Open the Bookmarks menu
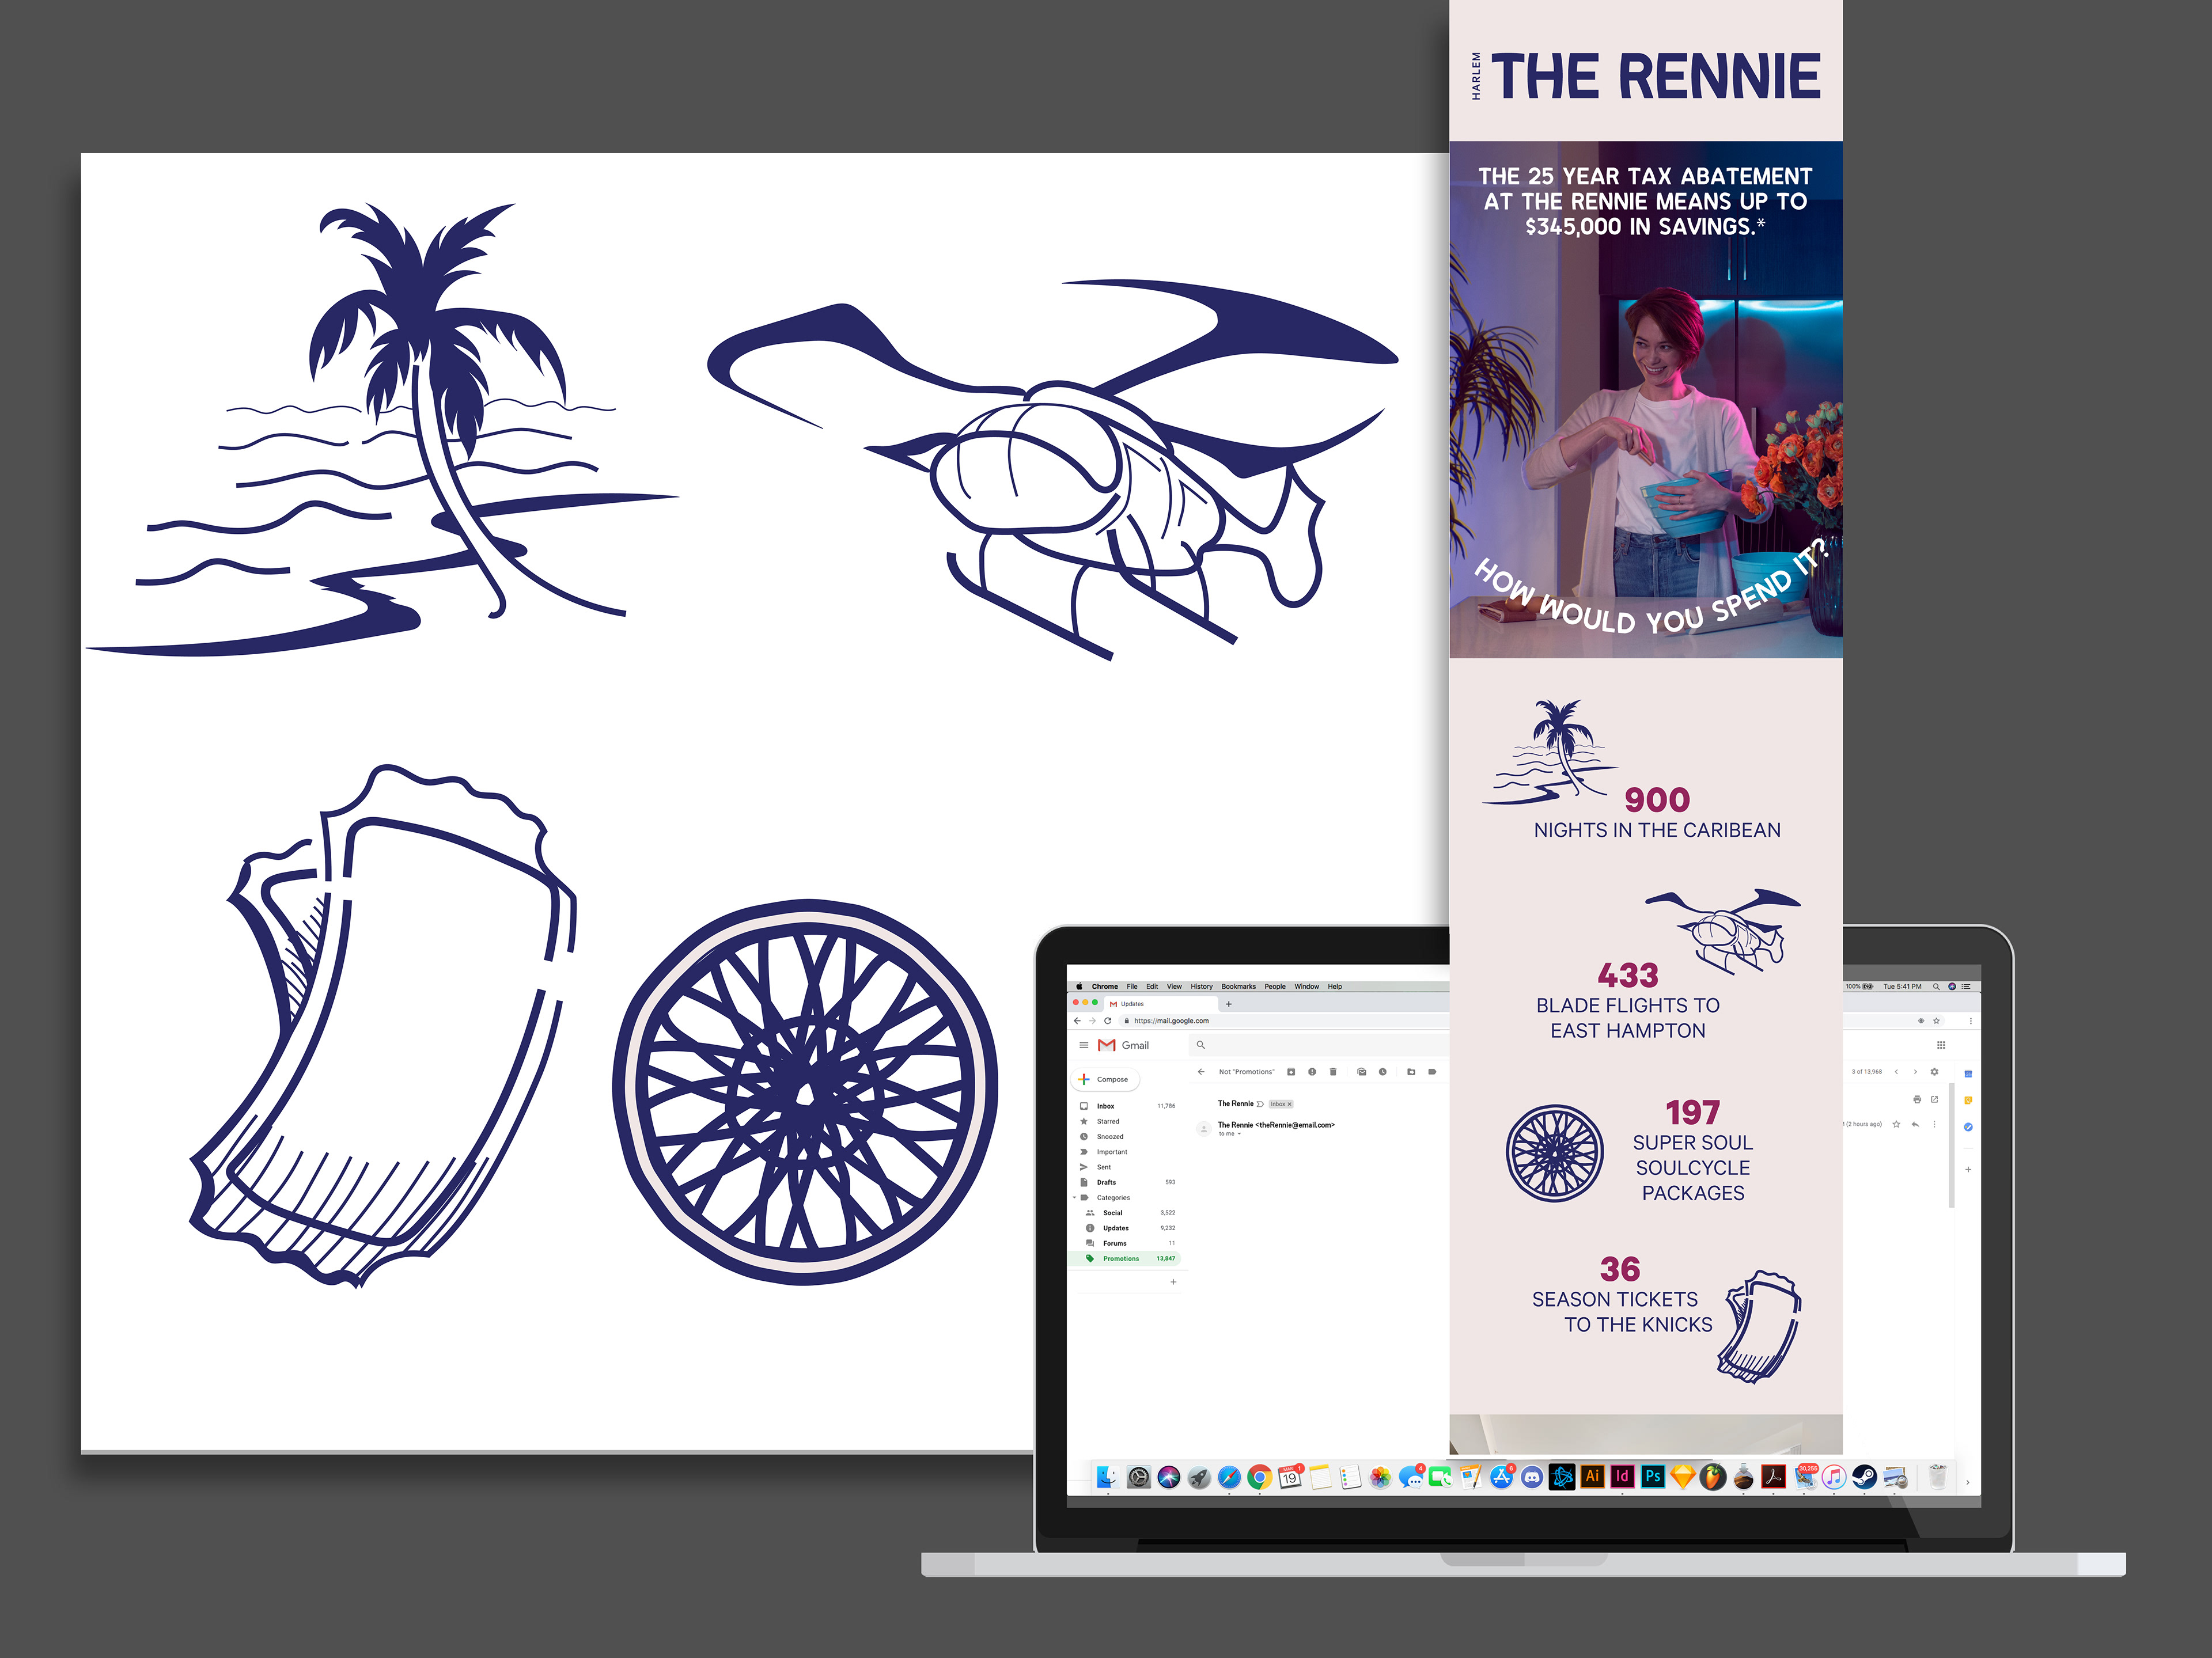Screen dimensions: 2212x1658 click(1238, 986)
